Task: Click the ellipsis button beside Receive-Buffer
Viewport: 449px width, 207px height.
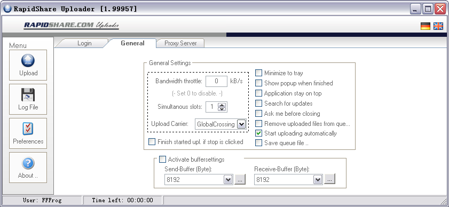Action: 329,179
